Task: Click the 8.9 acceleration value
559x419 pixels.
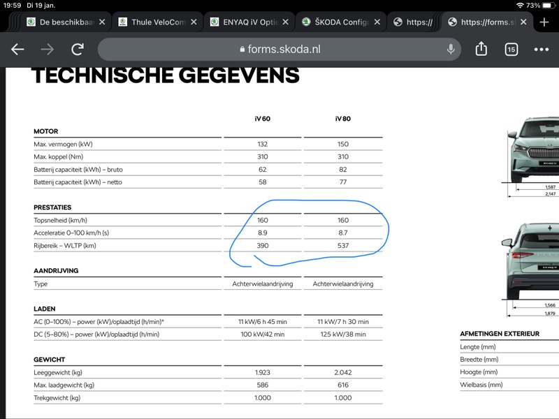Action: [263, 233]
